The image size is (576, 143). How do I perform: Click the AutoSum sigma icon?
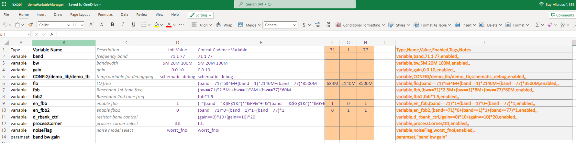coord(537,25)
